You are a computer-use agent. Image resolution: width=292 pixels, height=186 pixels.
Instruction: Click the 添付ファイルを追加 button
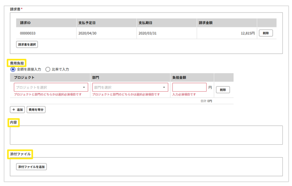pyautogui.click(x=32, y=167)
